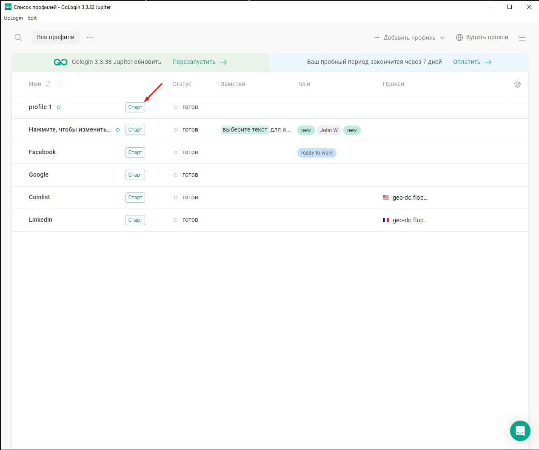Open the GoLogin menu
This screenshot has height=450, width=539.
pos(13,18)
